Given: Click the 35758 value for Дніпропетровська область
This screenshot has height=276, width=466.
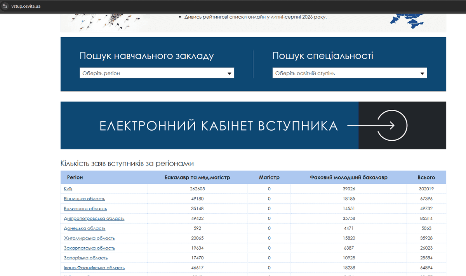Looking at the screenshot, I should click(x=349, y=218).
